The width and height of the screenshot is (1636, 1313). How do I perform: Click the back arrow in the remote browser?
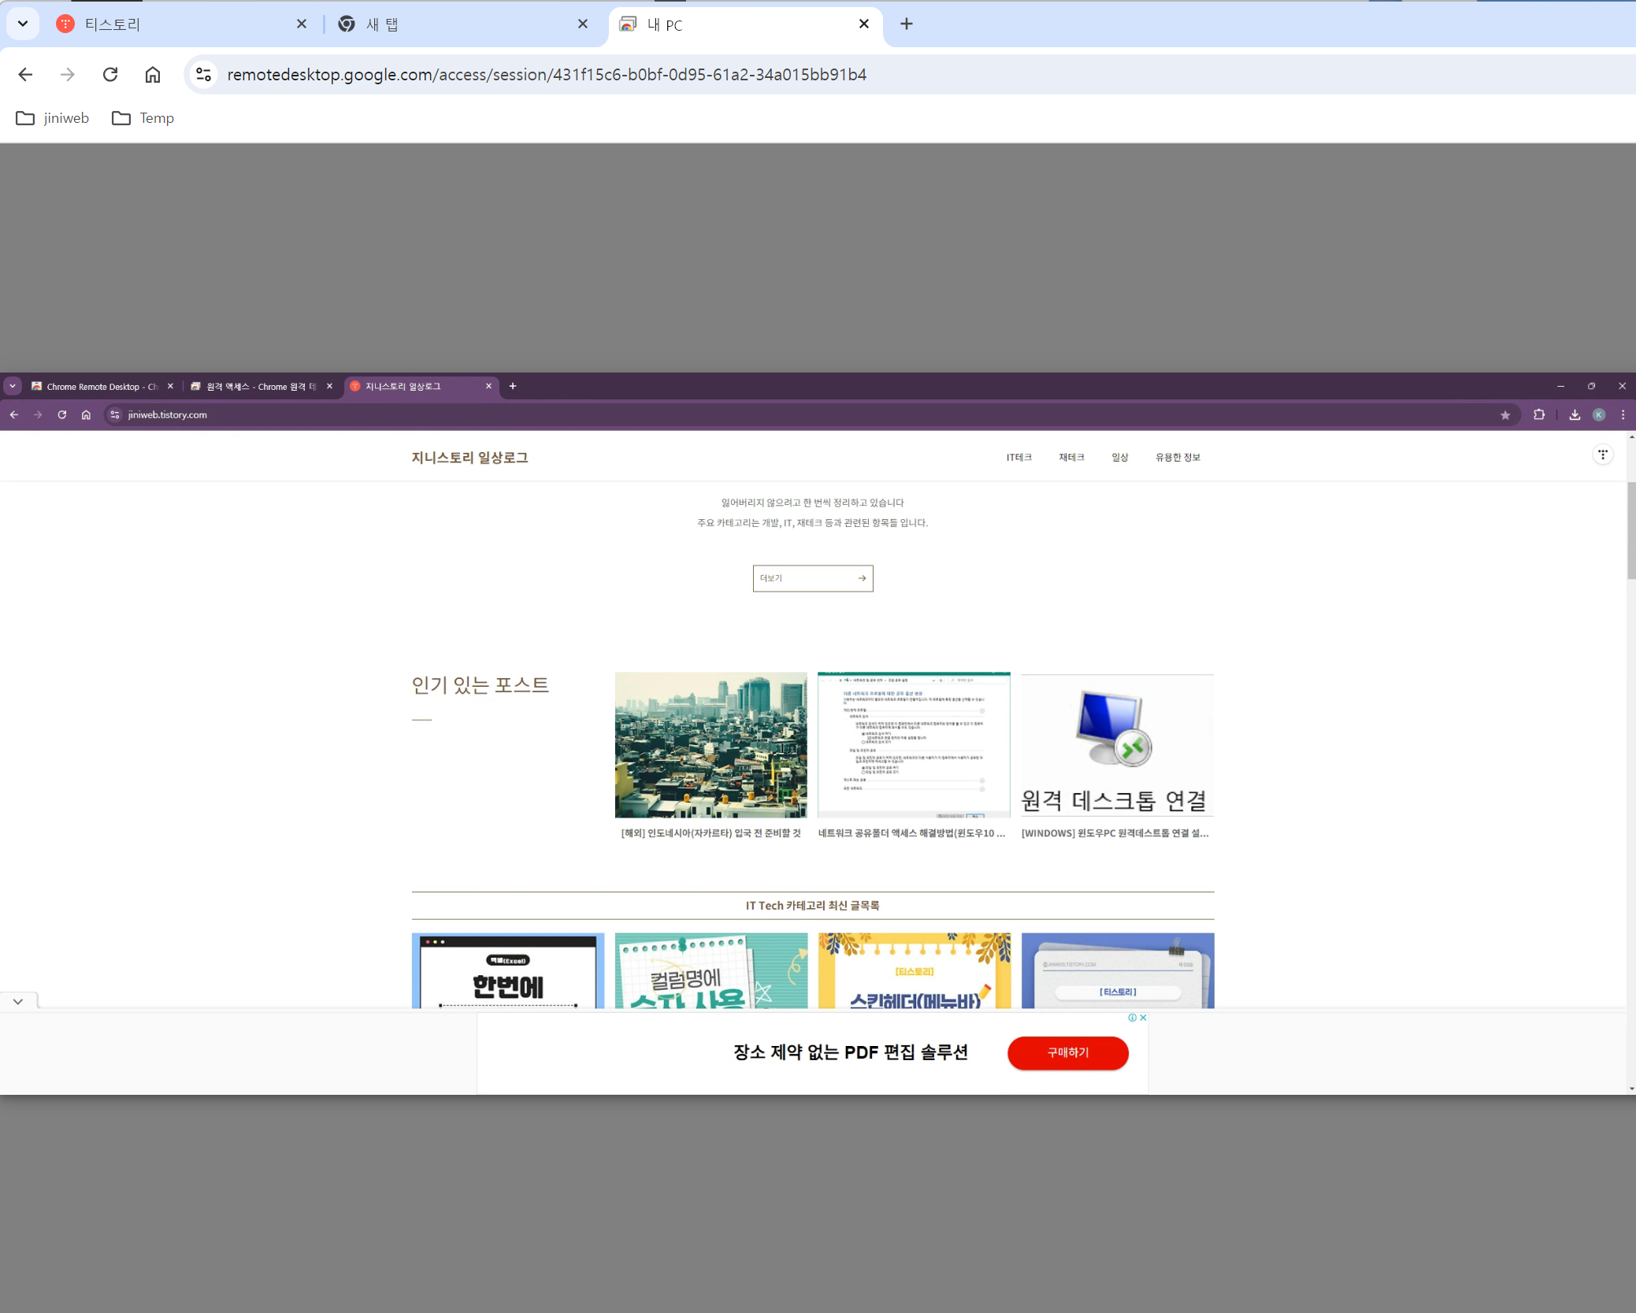pyautogui.click(x=13, y=415)
